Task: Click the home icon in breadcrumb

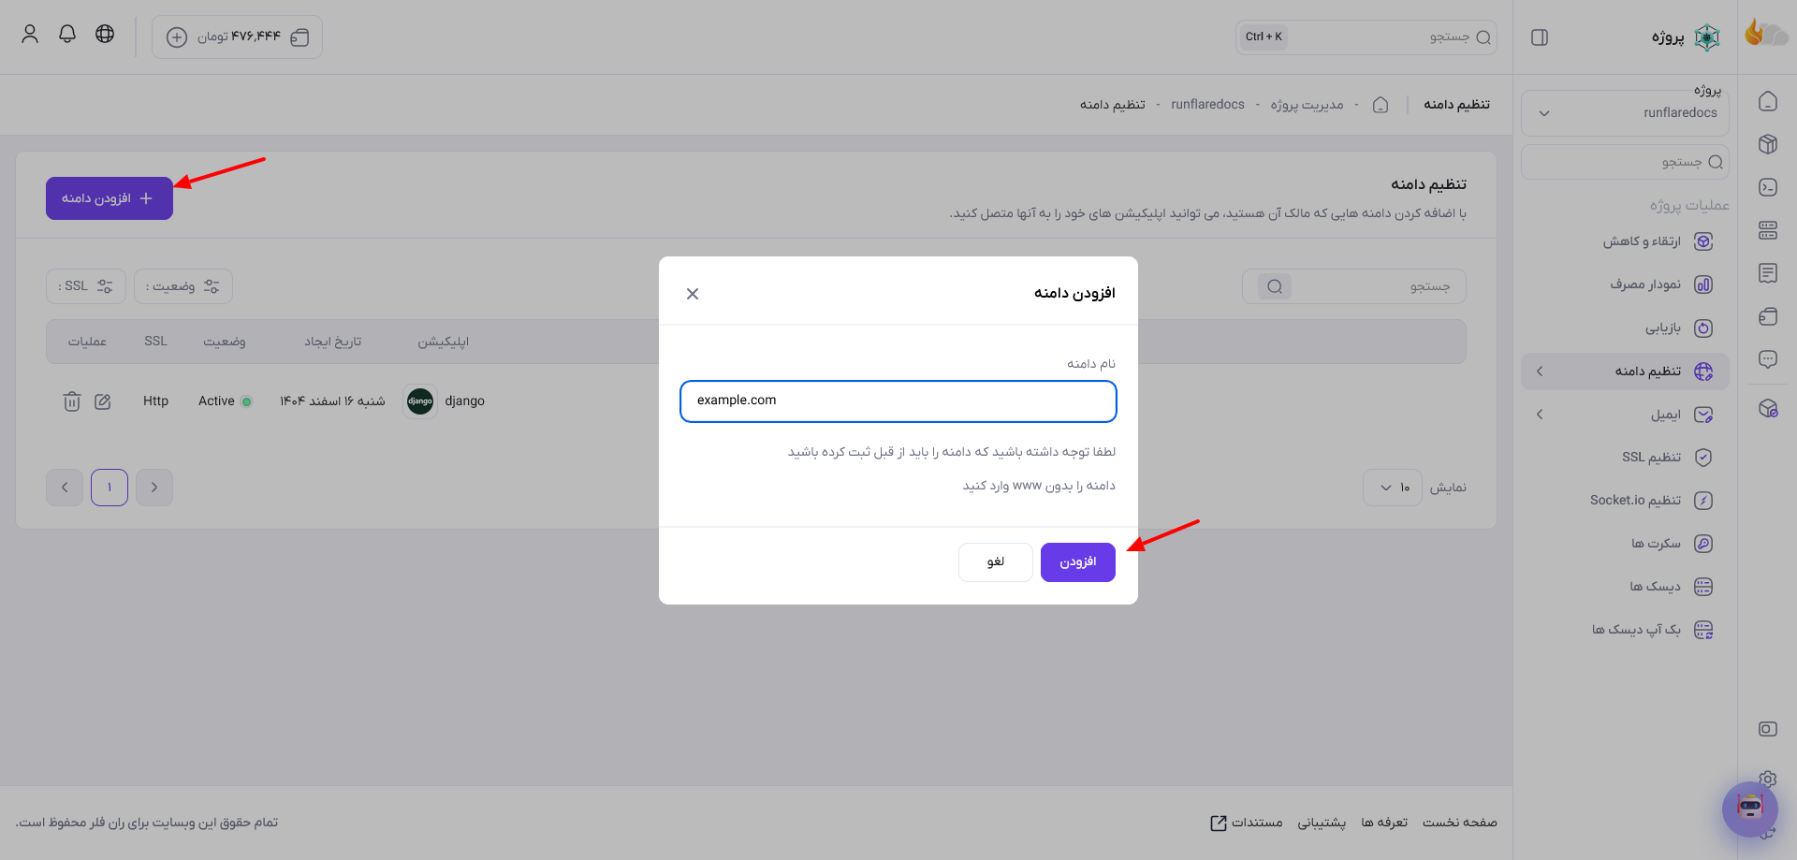Action: 1381,105
